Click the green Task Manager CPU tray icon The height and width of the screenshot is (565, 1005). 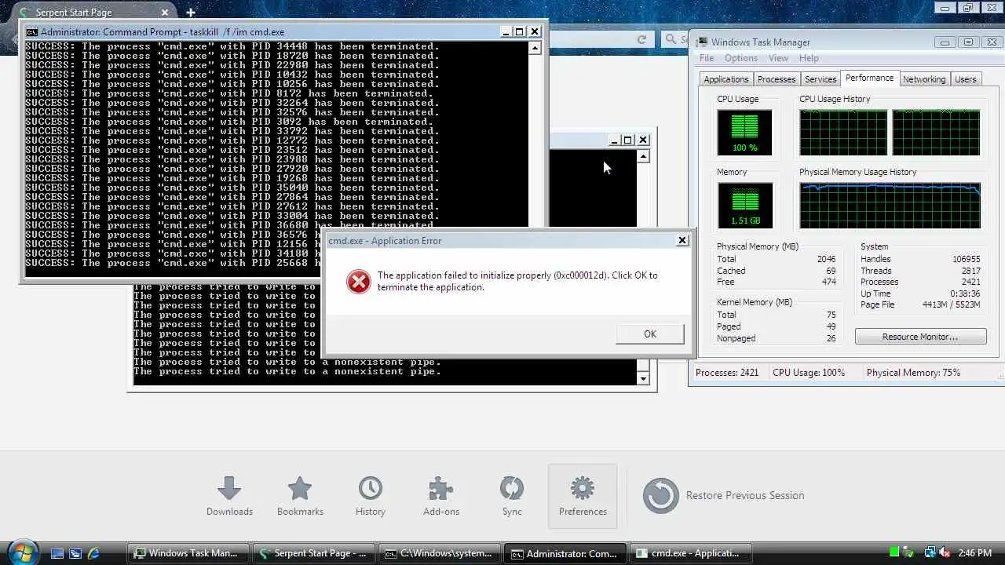pos(894,553)
